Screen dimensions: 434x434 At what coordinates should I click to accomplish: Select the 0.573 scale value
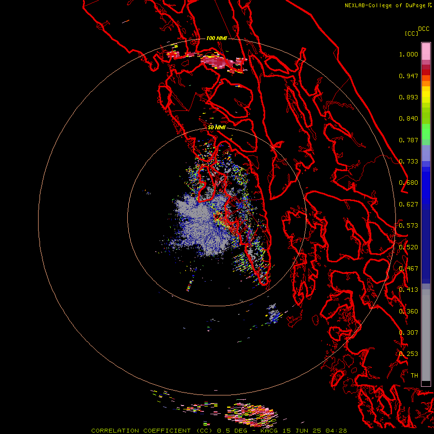408,226
